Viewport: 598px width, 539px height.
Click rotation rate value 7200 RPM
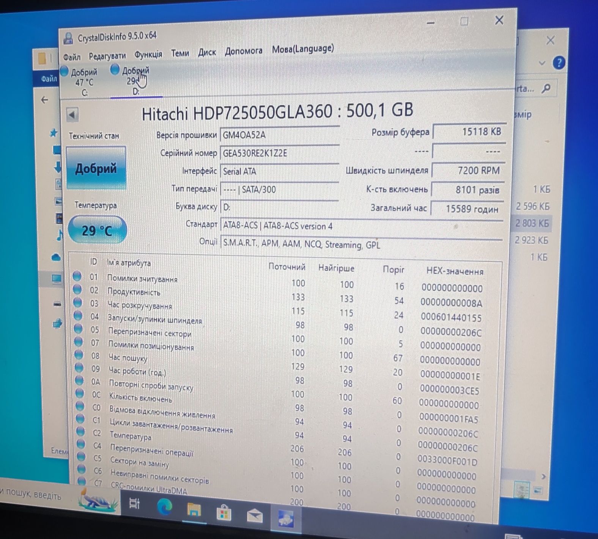click(x=468, y=170)
